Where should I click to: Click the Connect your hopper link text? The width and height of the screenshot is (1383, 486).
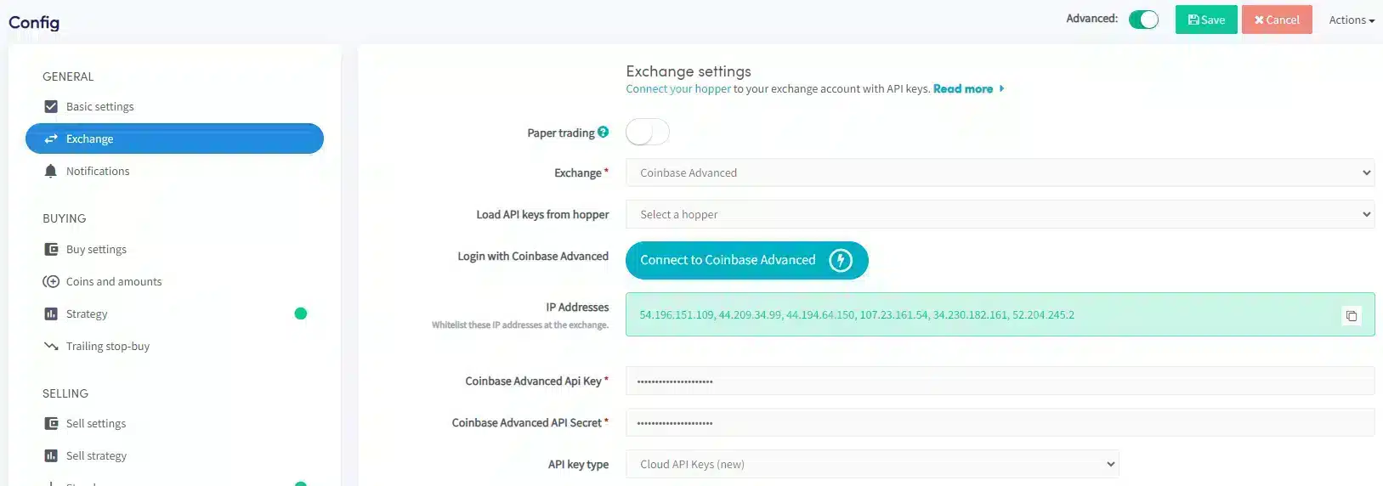tap(678, 88)
